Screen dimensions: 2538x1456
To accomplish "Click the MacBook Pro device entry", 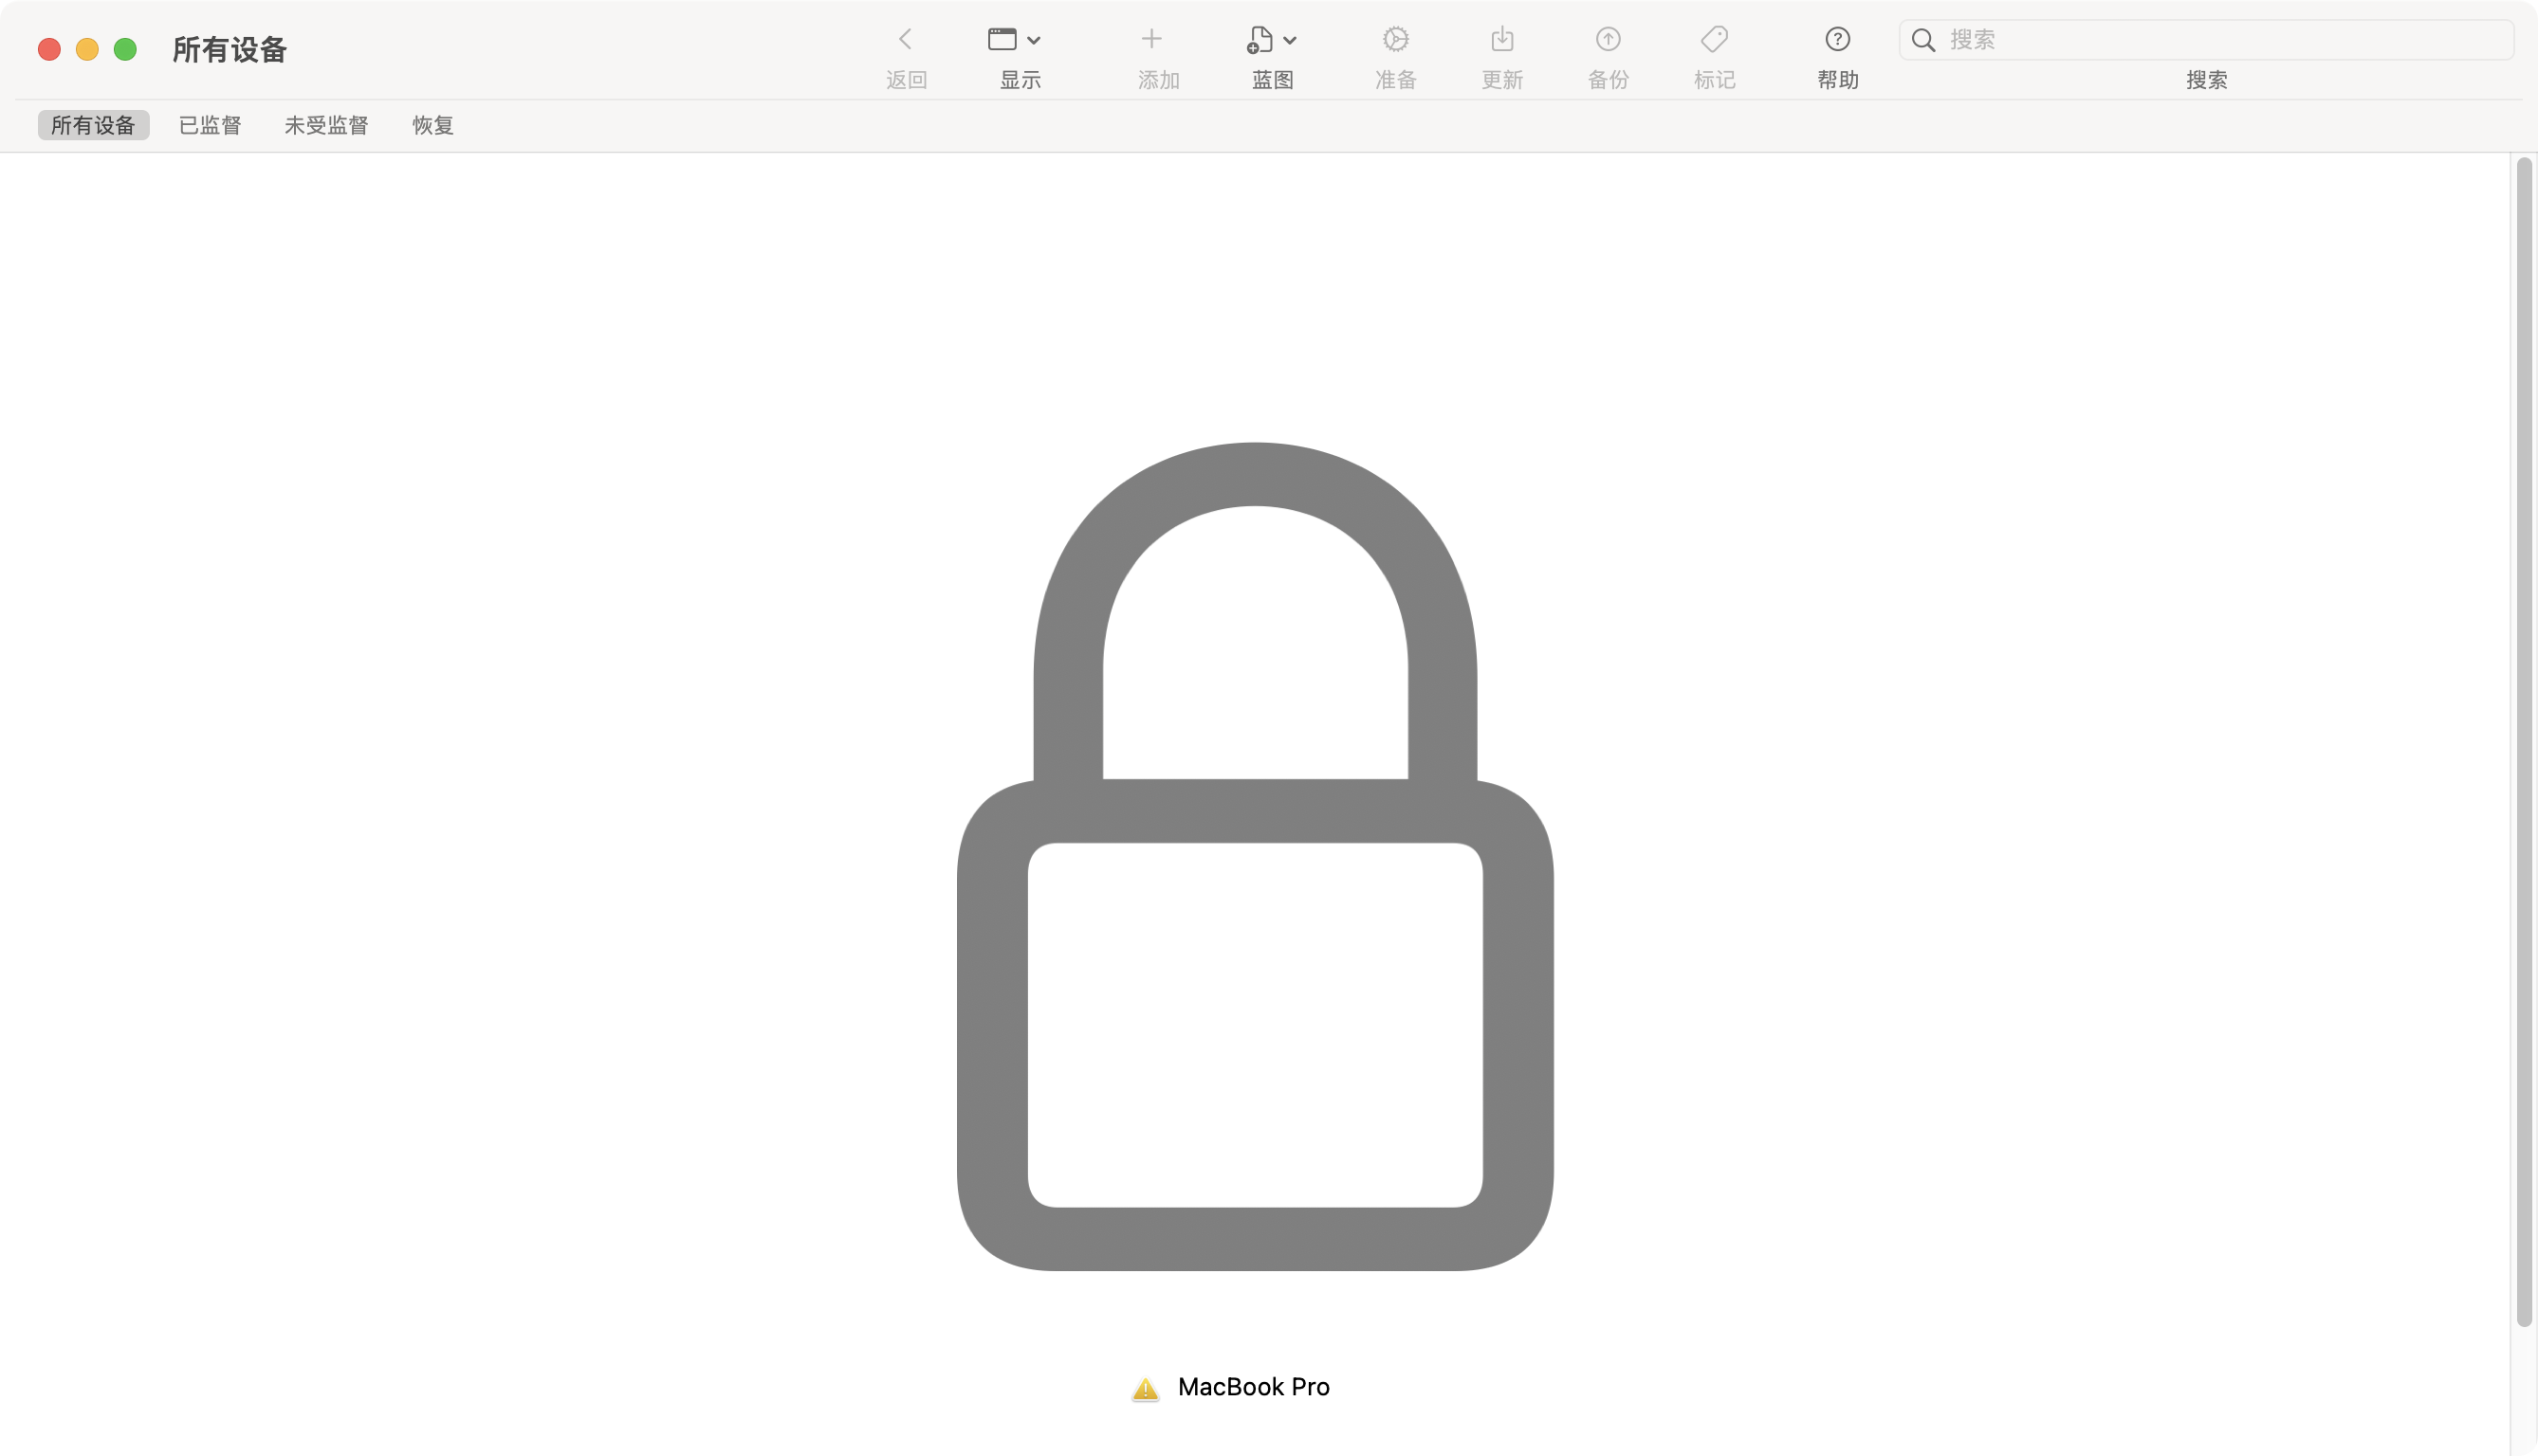I will [1252, 1387].
